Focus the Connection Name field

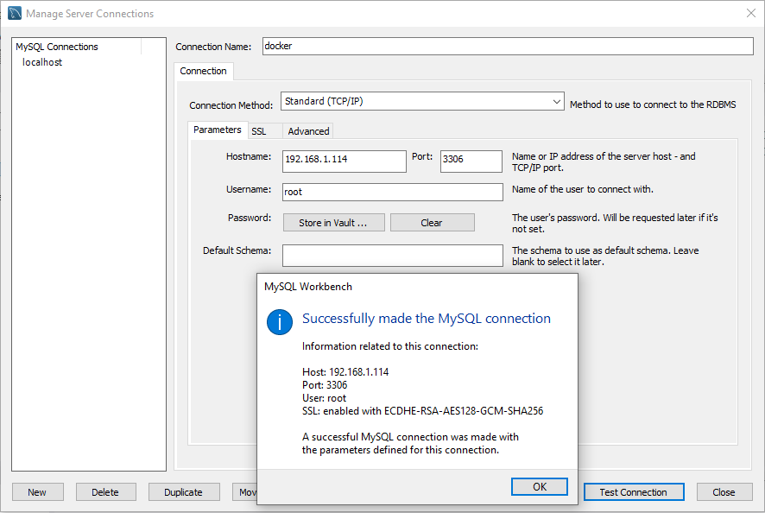tap(508, 46)
